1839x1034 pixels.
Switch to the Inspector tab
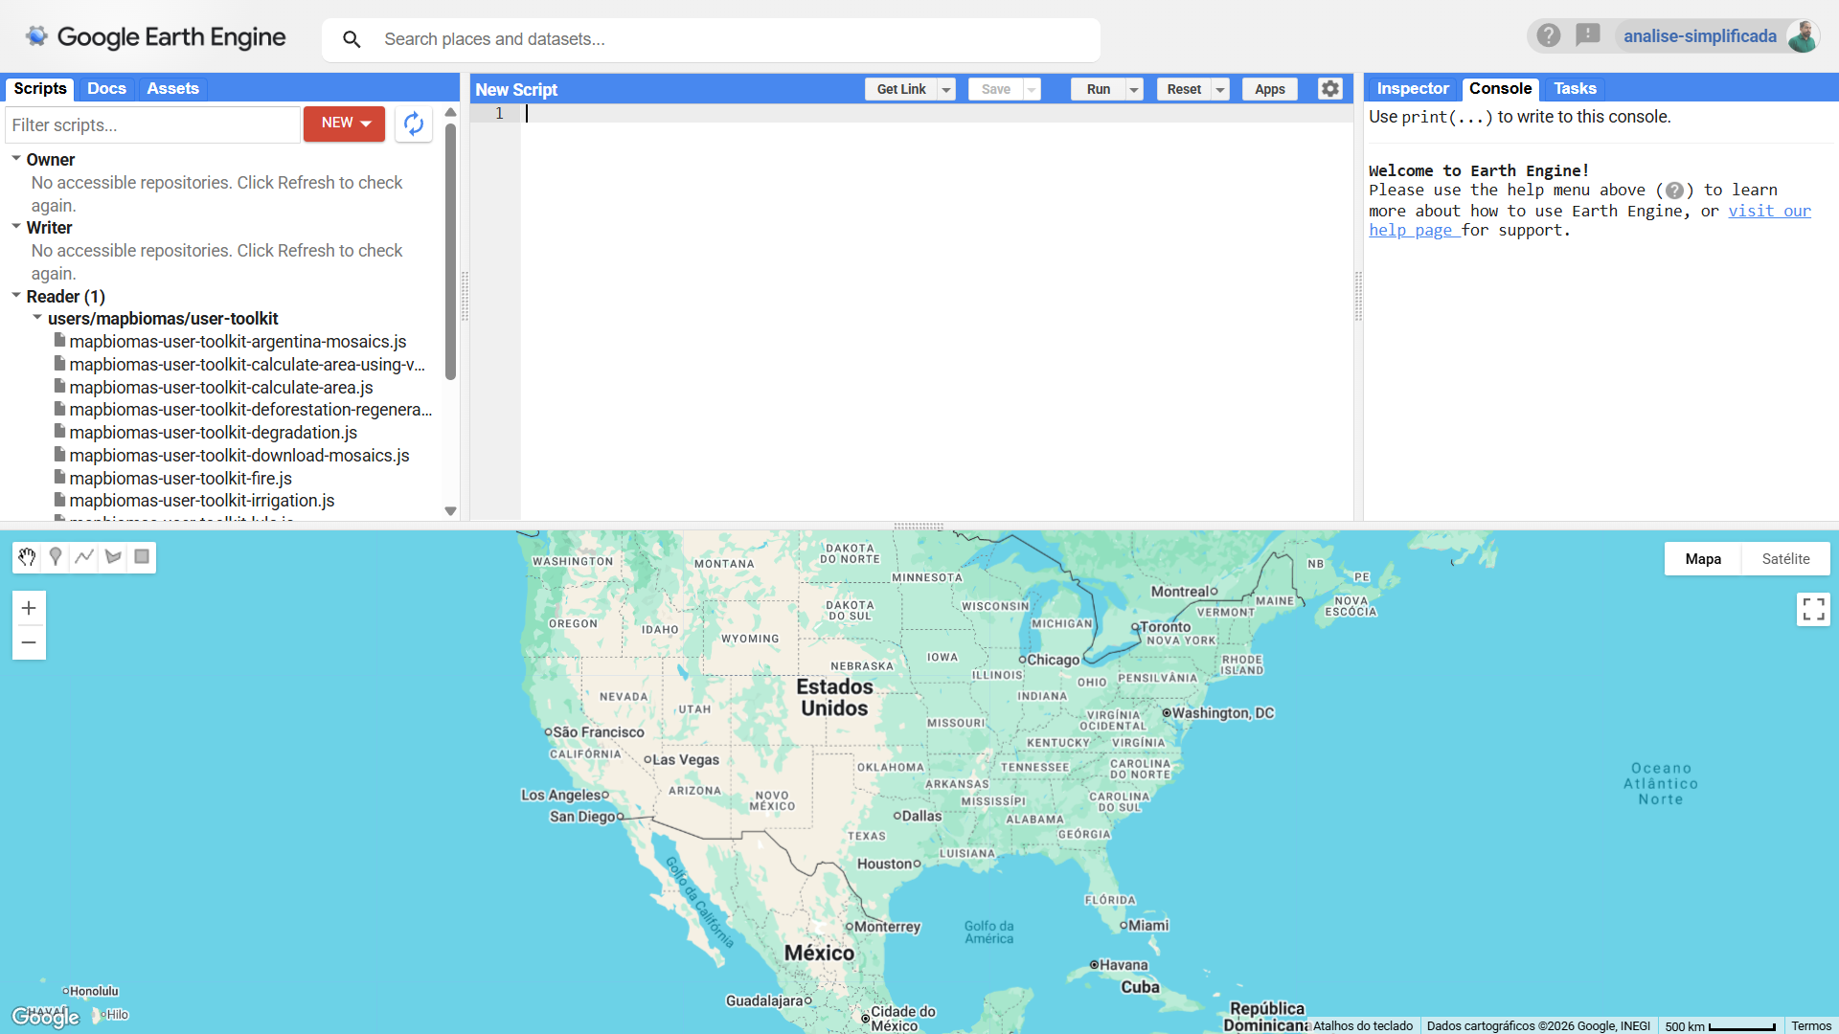pos(1412,88)
